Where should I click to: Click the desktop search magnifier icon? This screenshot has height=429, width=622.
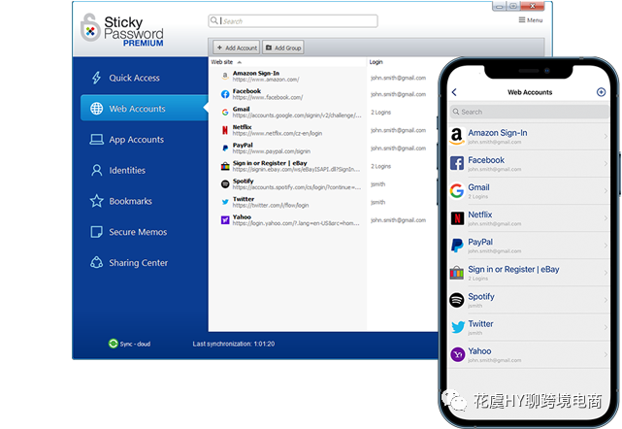click(213, 20)
